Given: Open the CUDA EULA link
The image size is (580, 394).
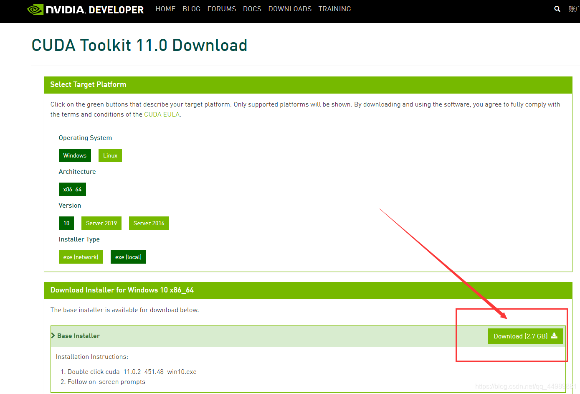Looking at the screenshot, I should [x=162, y=114].
